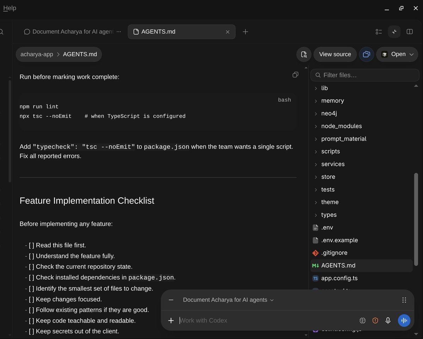423x339 pixels.
Task: Open the .gitignore file
Action: (361, 253)
